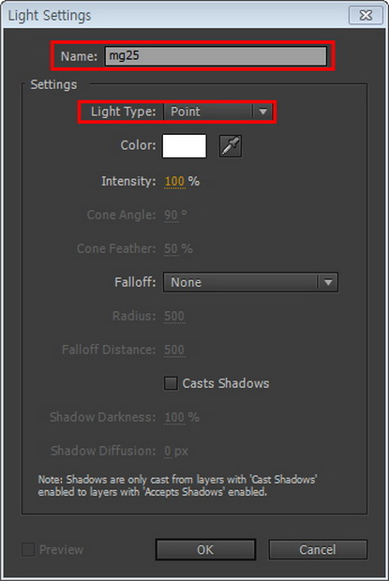Click the Cone Angle 90 value
Image resolution: width=389 pixels, height=581 pixels.
[x=172, y=215]
